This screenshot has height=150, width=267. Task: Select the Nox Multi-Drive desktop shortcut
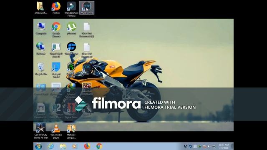click(x=87, y=8)
